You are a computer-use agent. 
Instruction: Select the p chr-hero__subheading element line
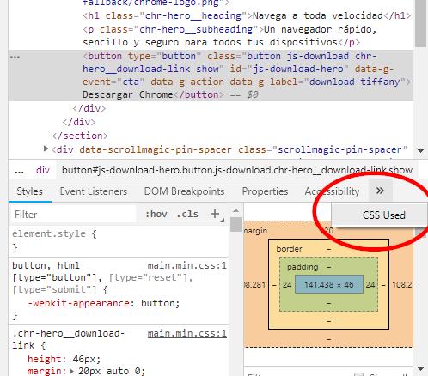click(229, 35)
